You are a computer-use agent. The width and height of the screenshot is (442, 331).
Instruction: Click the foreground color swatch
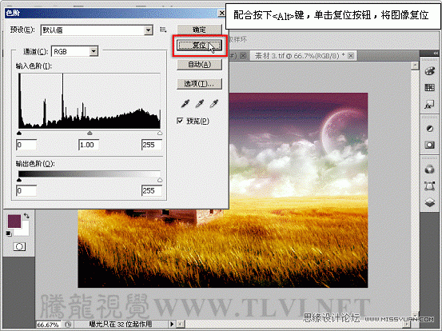click(x=14, y=221)
